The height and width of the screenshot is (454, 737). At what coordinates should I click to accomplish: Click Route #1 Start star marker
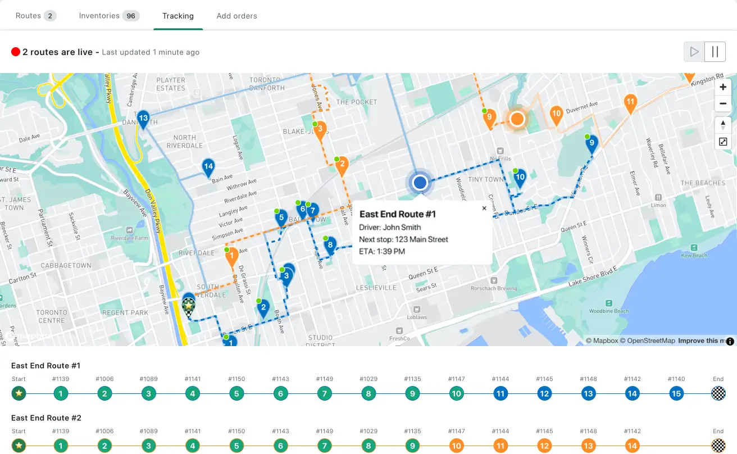19,393
